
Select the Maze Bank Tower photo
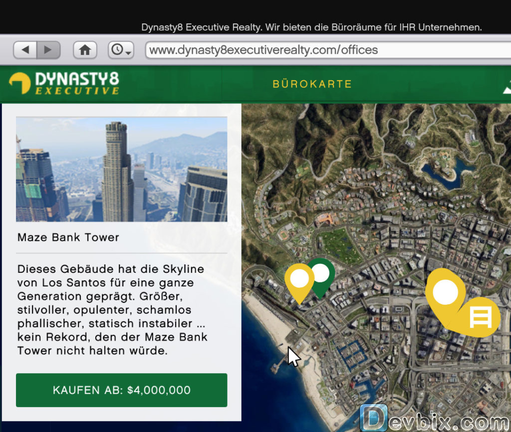pyautogui.click(x=122, y=170)
